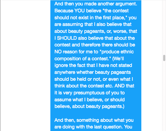Click the line "anywhere whether beauty pageants"
Viewport: 166px width, 131px height.
tap(93, 72)
